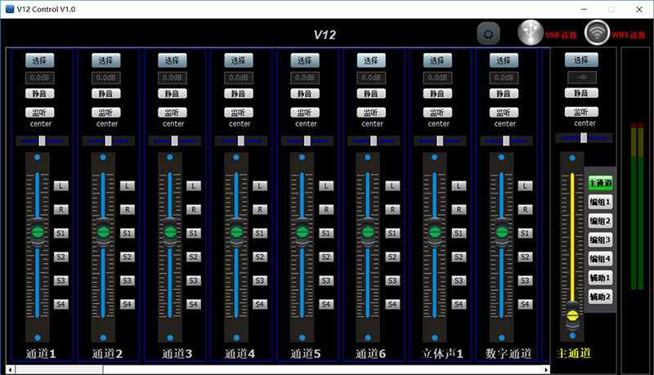Click the V12 Control app icon in title bar
The width and height of the screenshot is (654, 375).
pyautogui.click(x=10, y=8)
